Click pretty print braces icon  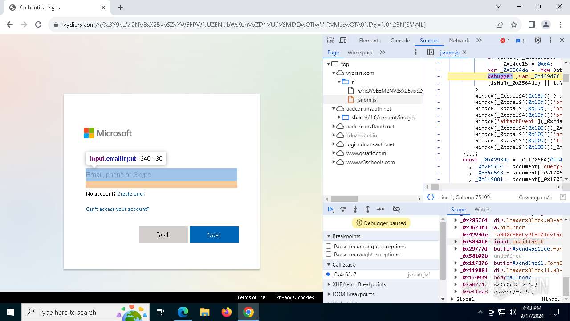(x=431, y=197)
